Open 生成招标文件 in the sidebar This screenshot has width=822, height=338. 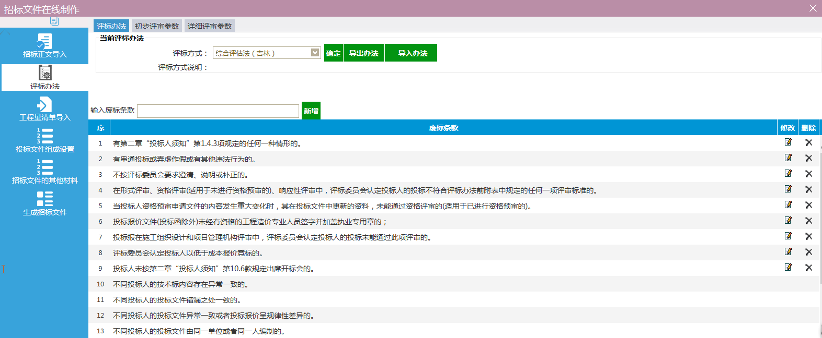click(x=44, y=203)
